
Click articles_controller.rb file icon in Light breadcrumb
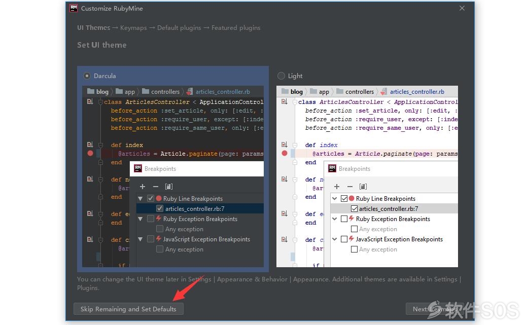click(384, 91)
